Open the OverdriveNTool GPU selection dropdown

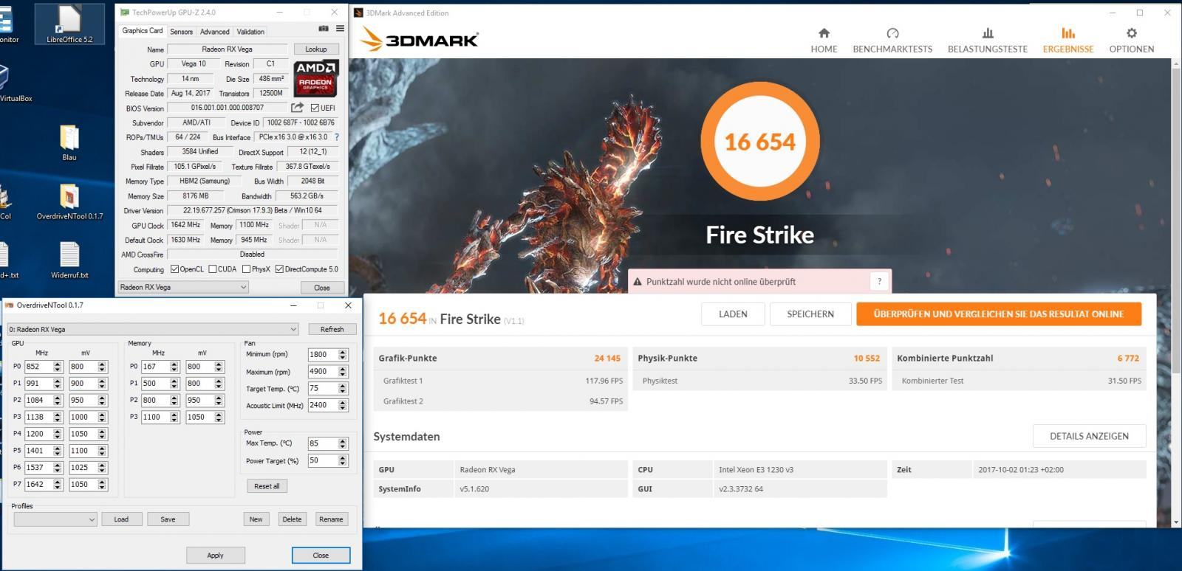[x=153, y=329]
